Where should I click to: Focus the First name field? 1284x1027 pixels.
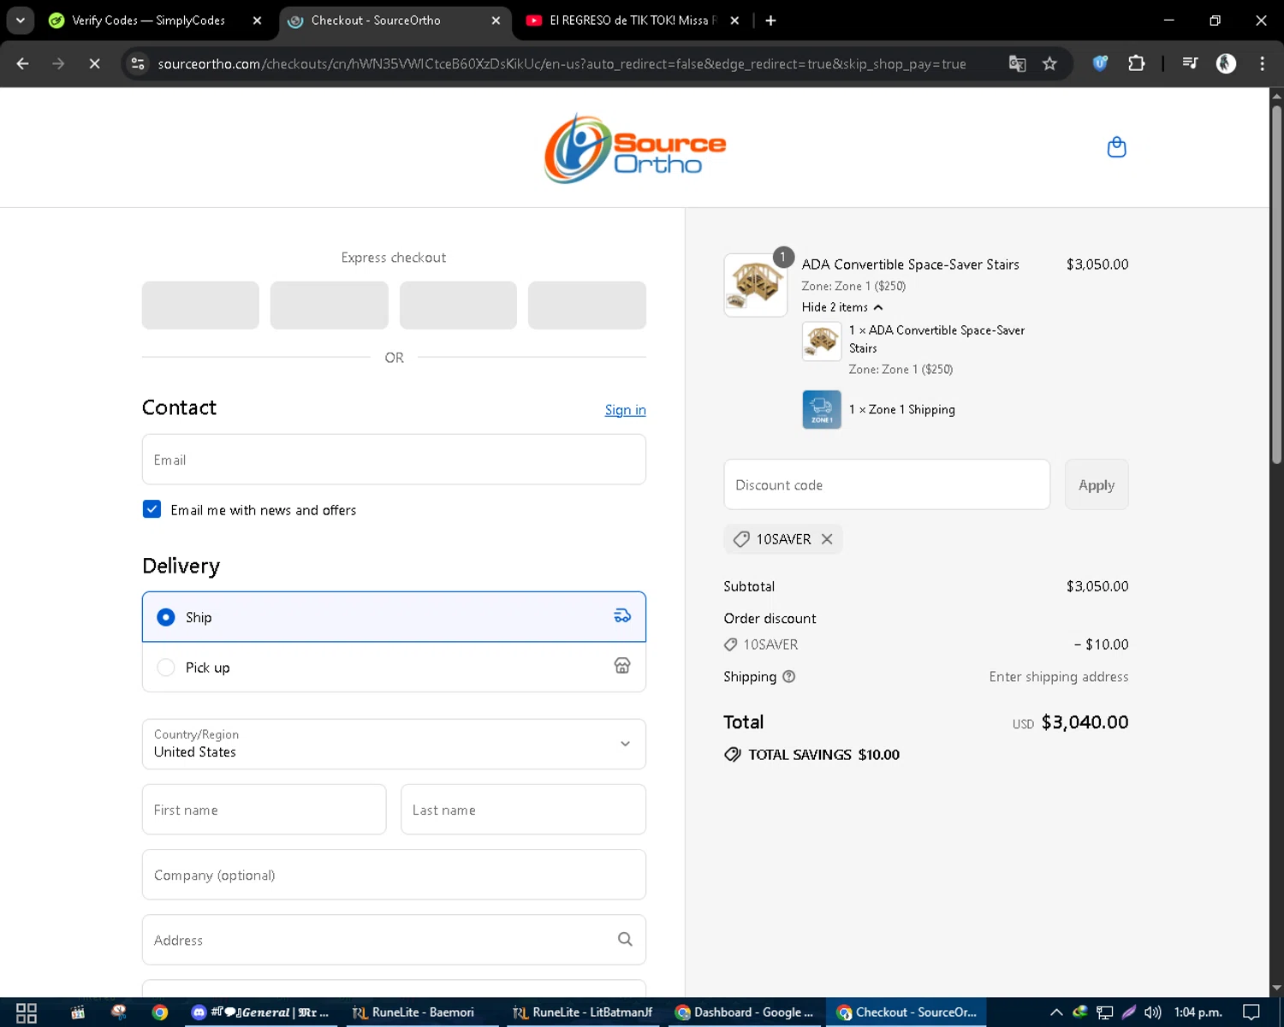[x=264, y=810]
